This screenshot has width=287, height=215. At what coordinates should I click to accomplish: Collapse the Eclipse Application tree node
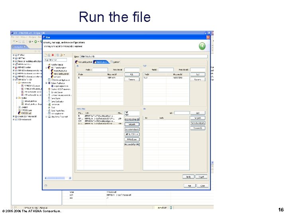[46, 83]
